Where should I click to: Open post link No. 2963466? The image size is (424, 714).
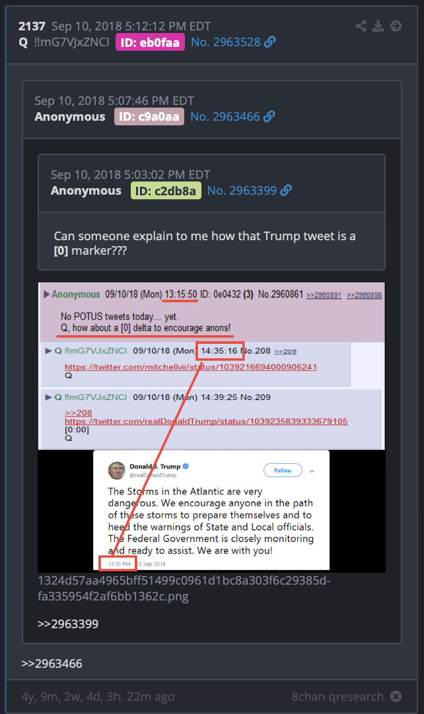point(225,117)
